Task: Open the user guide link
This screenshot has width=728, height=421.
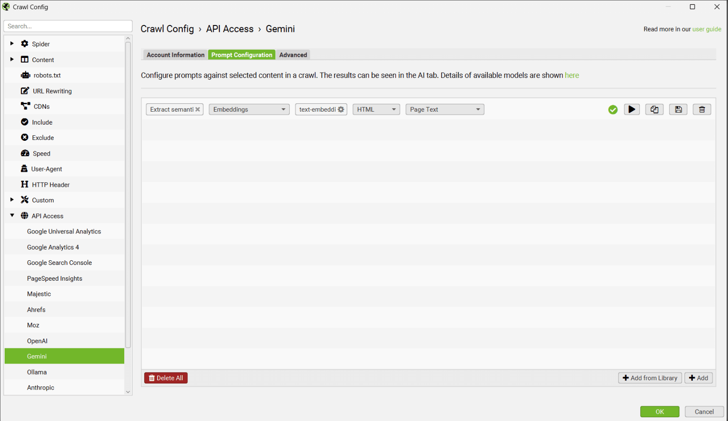Action: (x=707, y=29)
